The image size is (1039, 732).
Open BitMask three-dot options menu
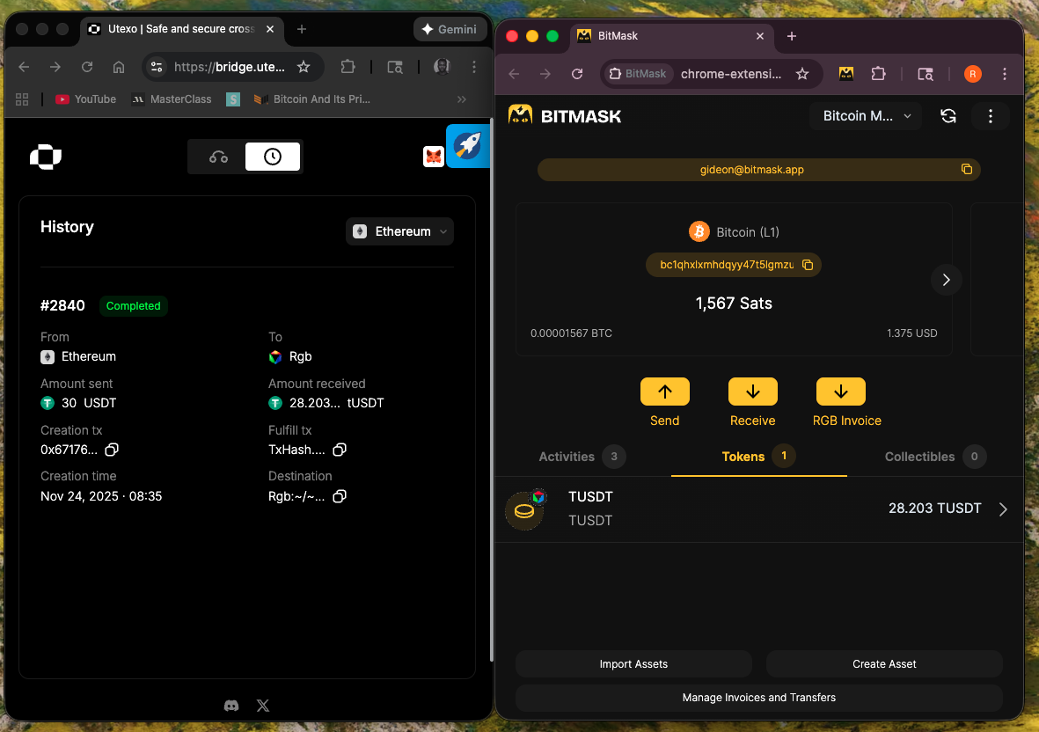point(991,116)
